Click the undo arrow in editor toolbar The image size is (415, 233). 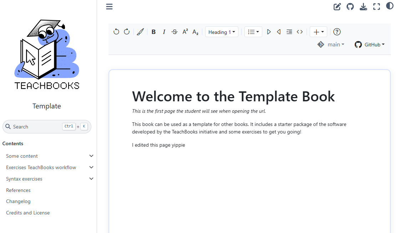click(116, 32)
